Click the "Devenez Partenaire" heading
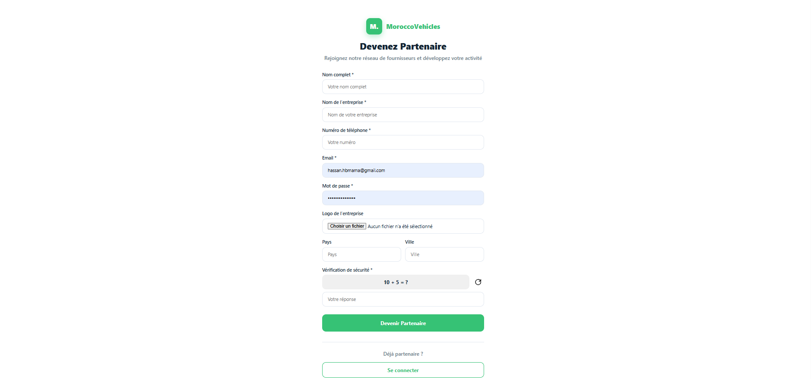 [403, 47]
